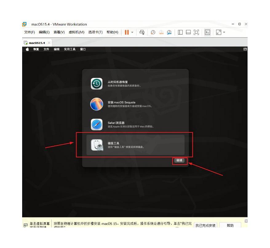The image size is (270, 248).
Task: Click the Safari compass icon
Action: pyautogui.click(x=97, y=124)
